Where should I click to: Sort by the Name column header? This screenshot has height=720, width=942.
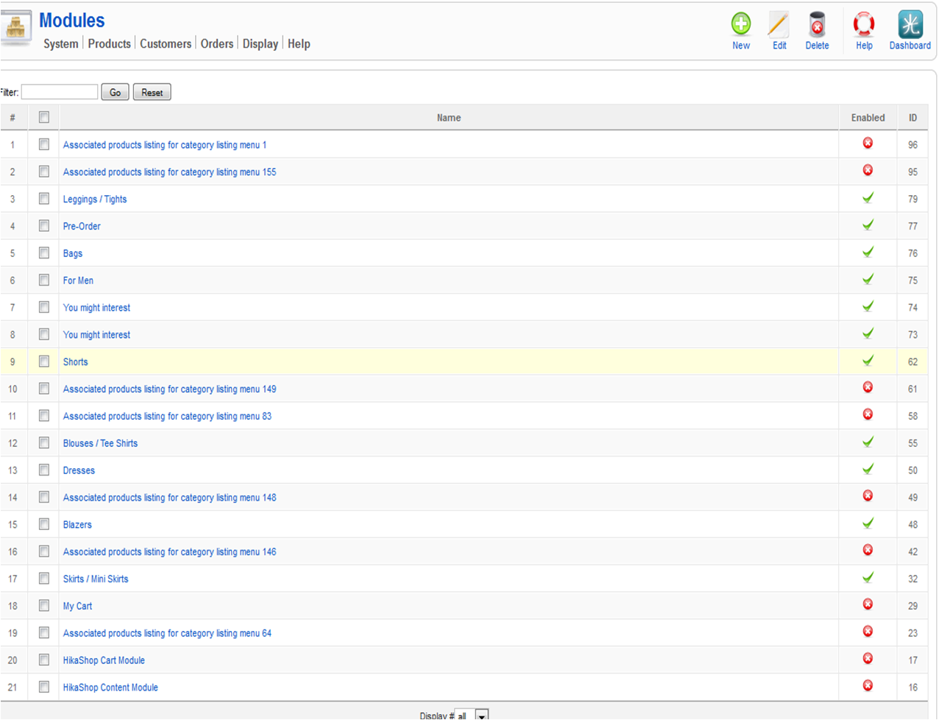(x=449, y=118)
